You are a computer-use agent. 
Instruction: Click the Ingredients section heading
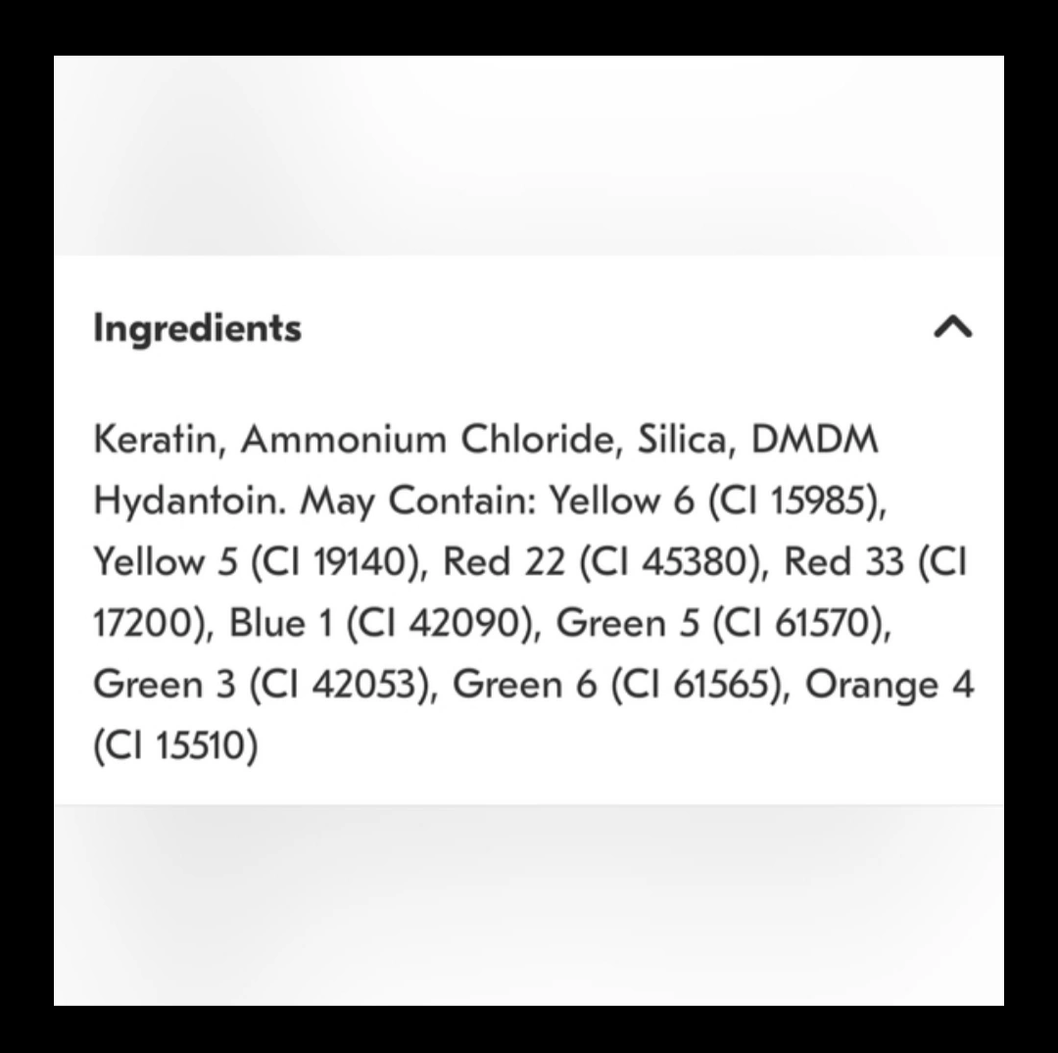pos(197,327)
